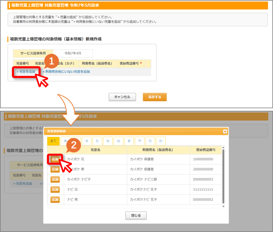
Task: Open the な kana tab
Action: (x=108, y=141)
